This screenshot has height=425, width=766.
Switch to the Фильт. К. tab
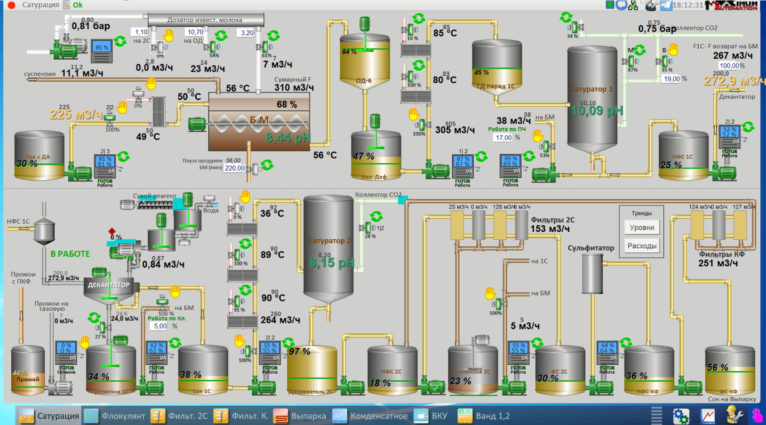click(x=241, y=416)
